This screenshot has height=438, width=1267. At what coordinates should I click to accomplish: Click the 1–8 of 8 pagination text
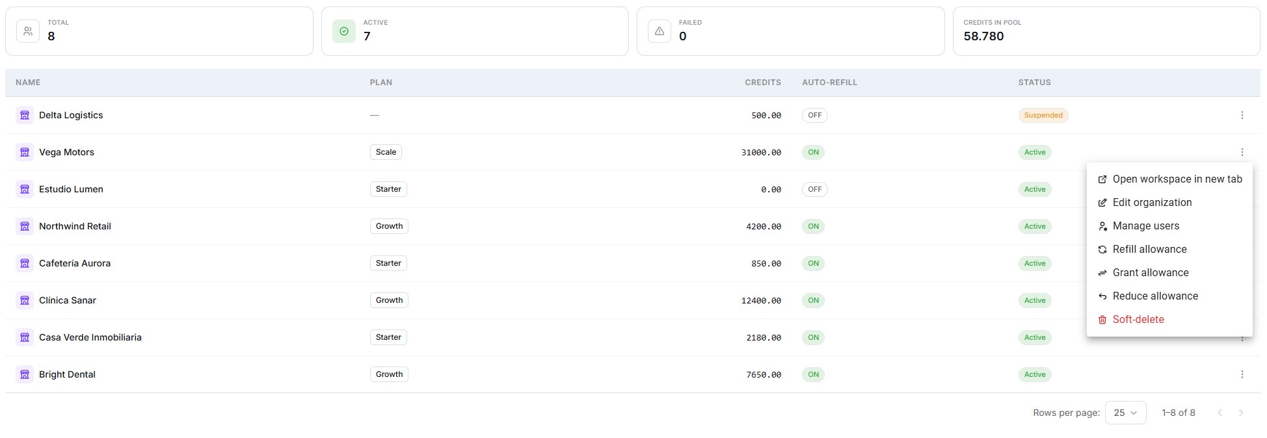pyautogui.click(x=1179, y=413)
